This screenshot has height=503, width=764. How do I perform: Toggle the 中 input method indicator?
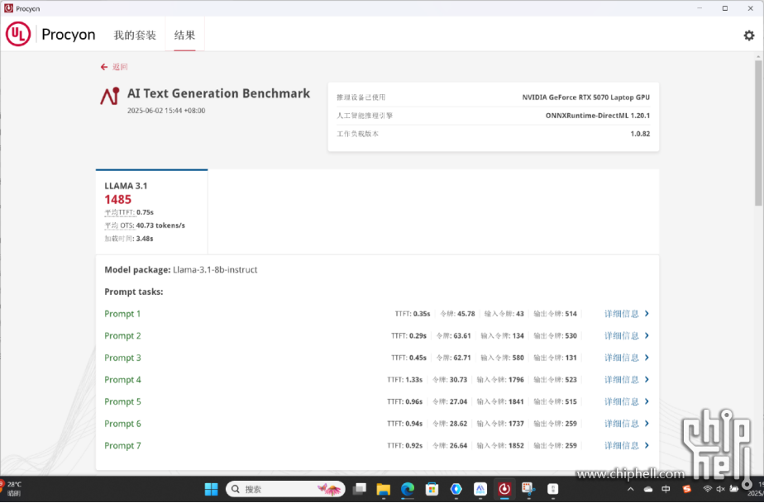(x=666, y=489)
